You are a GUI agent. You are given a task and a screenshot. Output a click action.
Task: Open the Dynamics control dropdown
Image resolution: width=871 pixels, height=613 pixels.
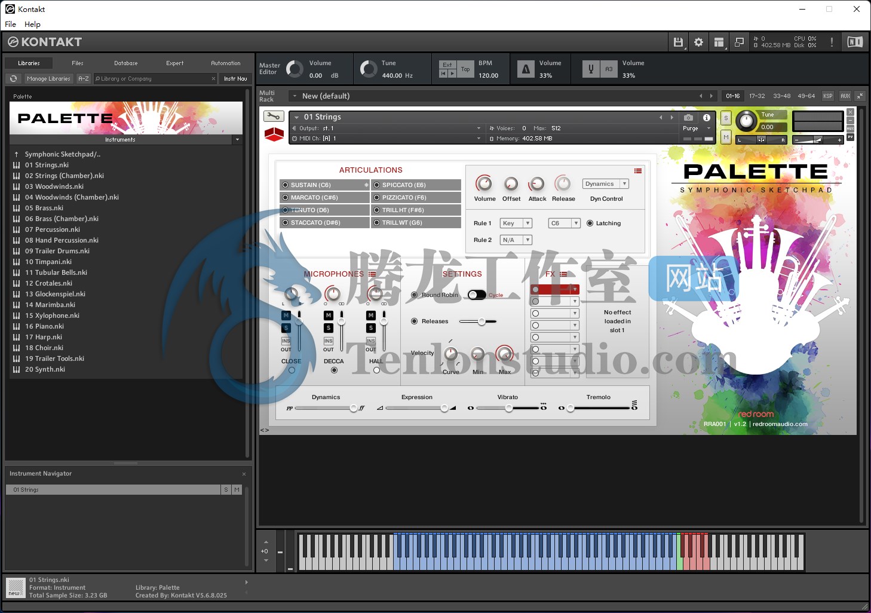[x=605, y=184]
